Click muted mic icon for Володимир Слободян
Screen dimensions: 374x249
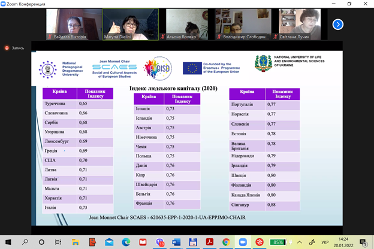219,37
